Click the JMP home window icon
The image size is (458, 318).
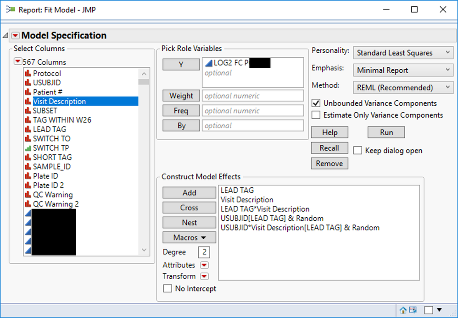(403, 310)
